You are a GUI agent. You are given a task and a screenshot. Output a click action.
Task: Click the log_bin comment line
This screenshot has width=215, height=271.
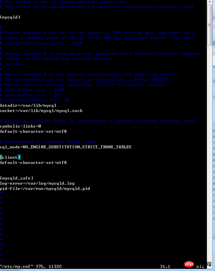tap(11, 64)
